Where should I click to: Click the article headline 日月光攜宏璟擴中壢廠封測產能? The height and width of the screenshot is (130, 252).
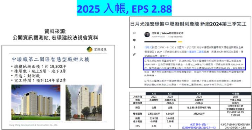188,24
